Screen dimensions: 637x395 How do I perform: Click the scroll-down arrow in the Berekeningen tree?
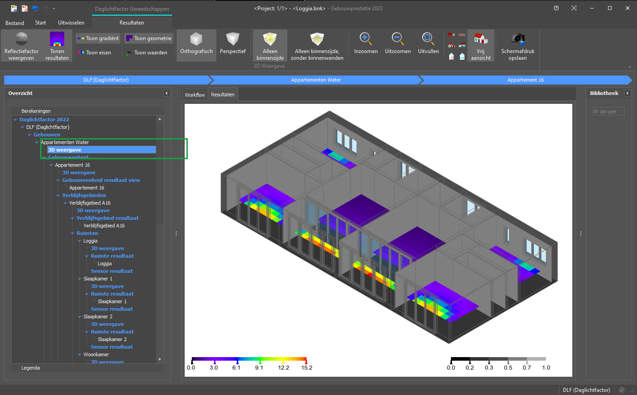click(x=160, y=359)
